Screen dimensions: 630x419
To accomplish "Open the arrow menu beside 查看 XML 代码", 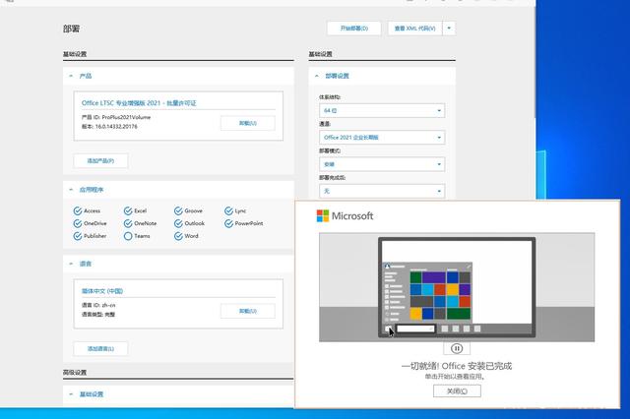I will tap(449, 29).
